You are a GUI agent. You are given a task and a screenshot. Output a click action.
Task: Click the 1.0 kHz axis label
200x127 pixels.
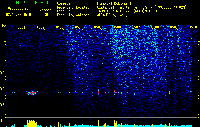(x=3, y=57)
